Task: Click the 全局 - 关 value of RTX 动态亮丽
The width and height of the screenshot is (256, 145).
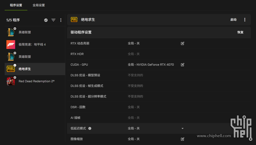Action: click(x=134, y=43)
